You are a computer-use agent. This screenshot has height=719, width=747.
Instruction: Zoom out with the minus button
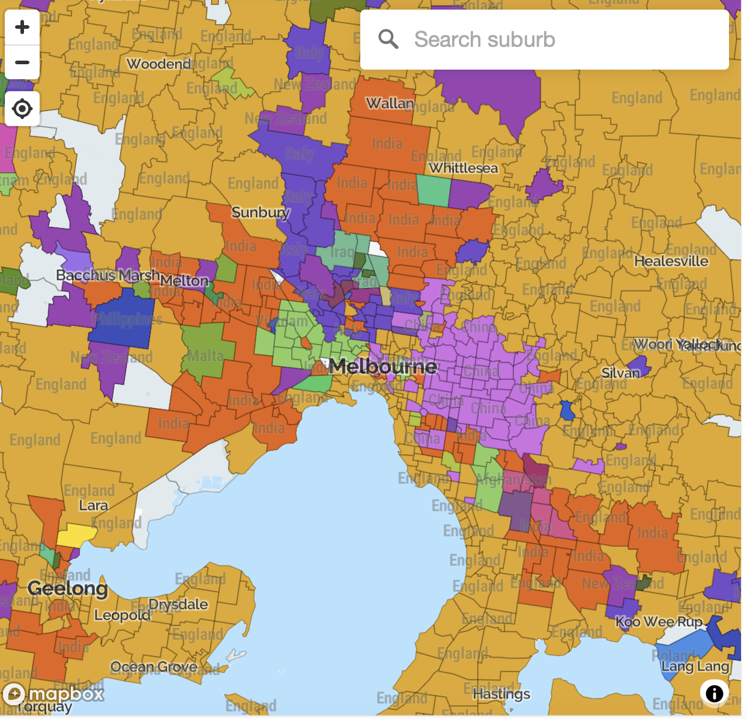[22, 62]
